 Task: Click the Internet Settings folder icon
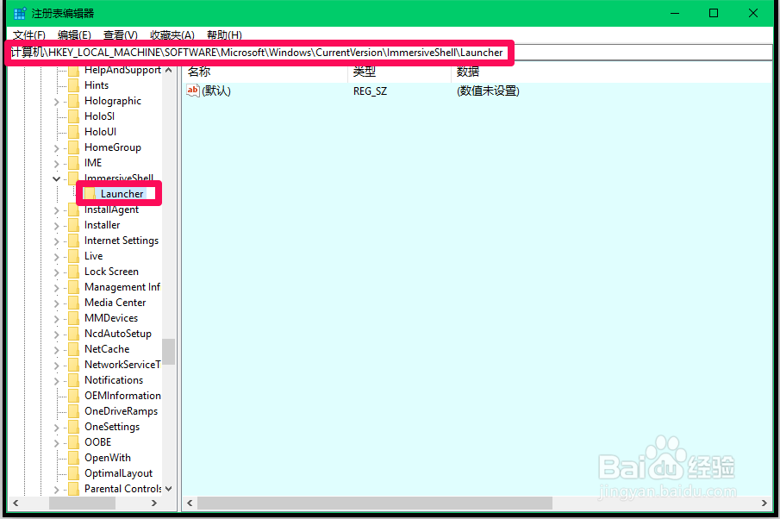point(73,241)
